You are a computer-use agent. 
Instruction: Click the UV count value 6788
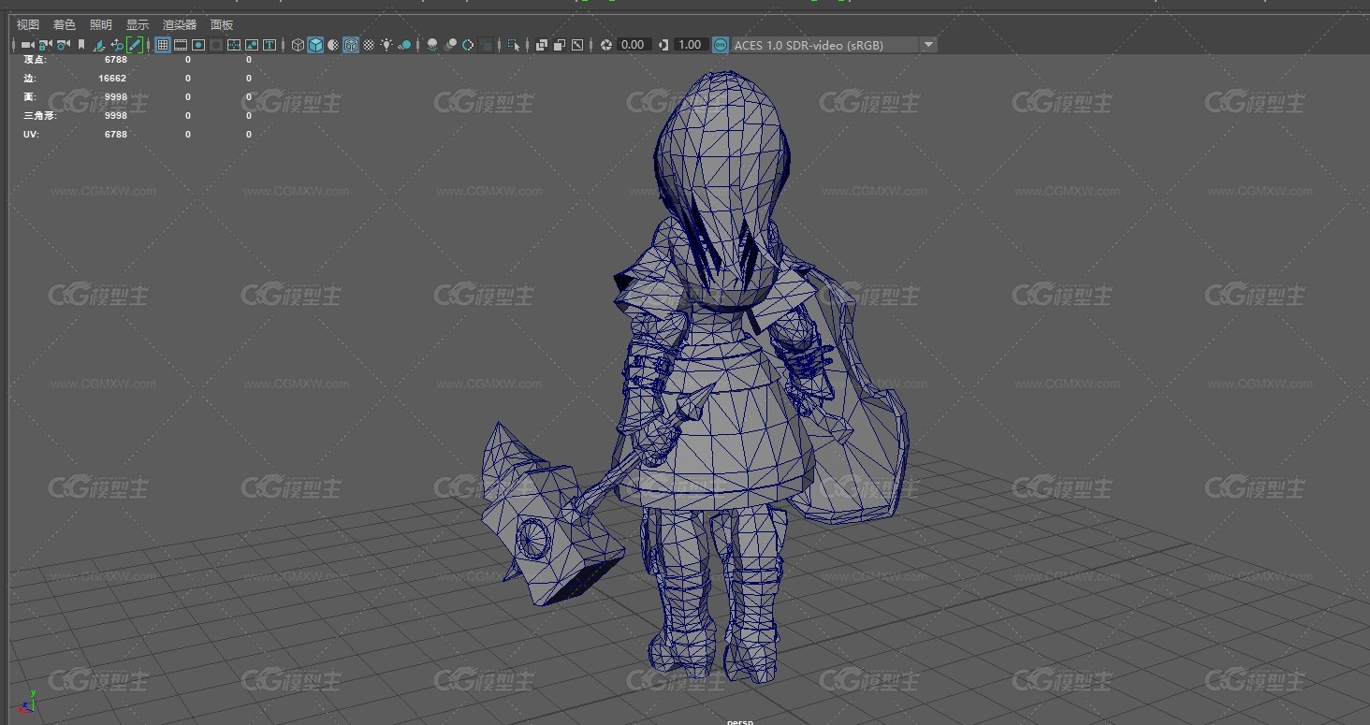coord(116,135)
